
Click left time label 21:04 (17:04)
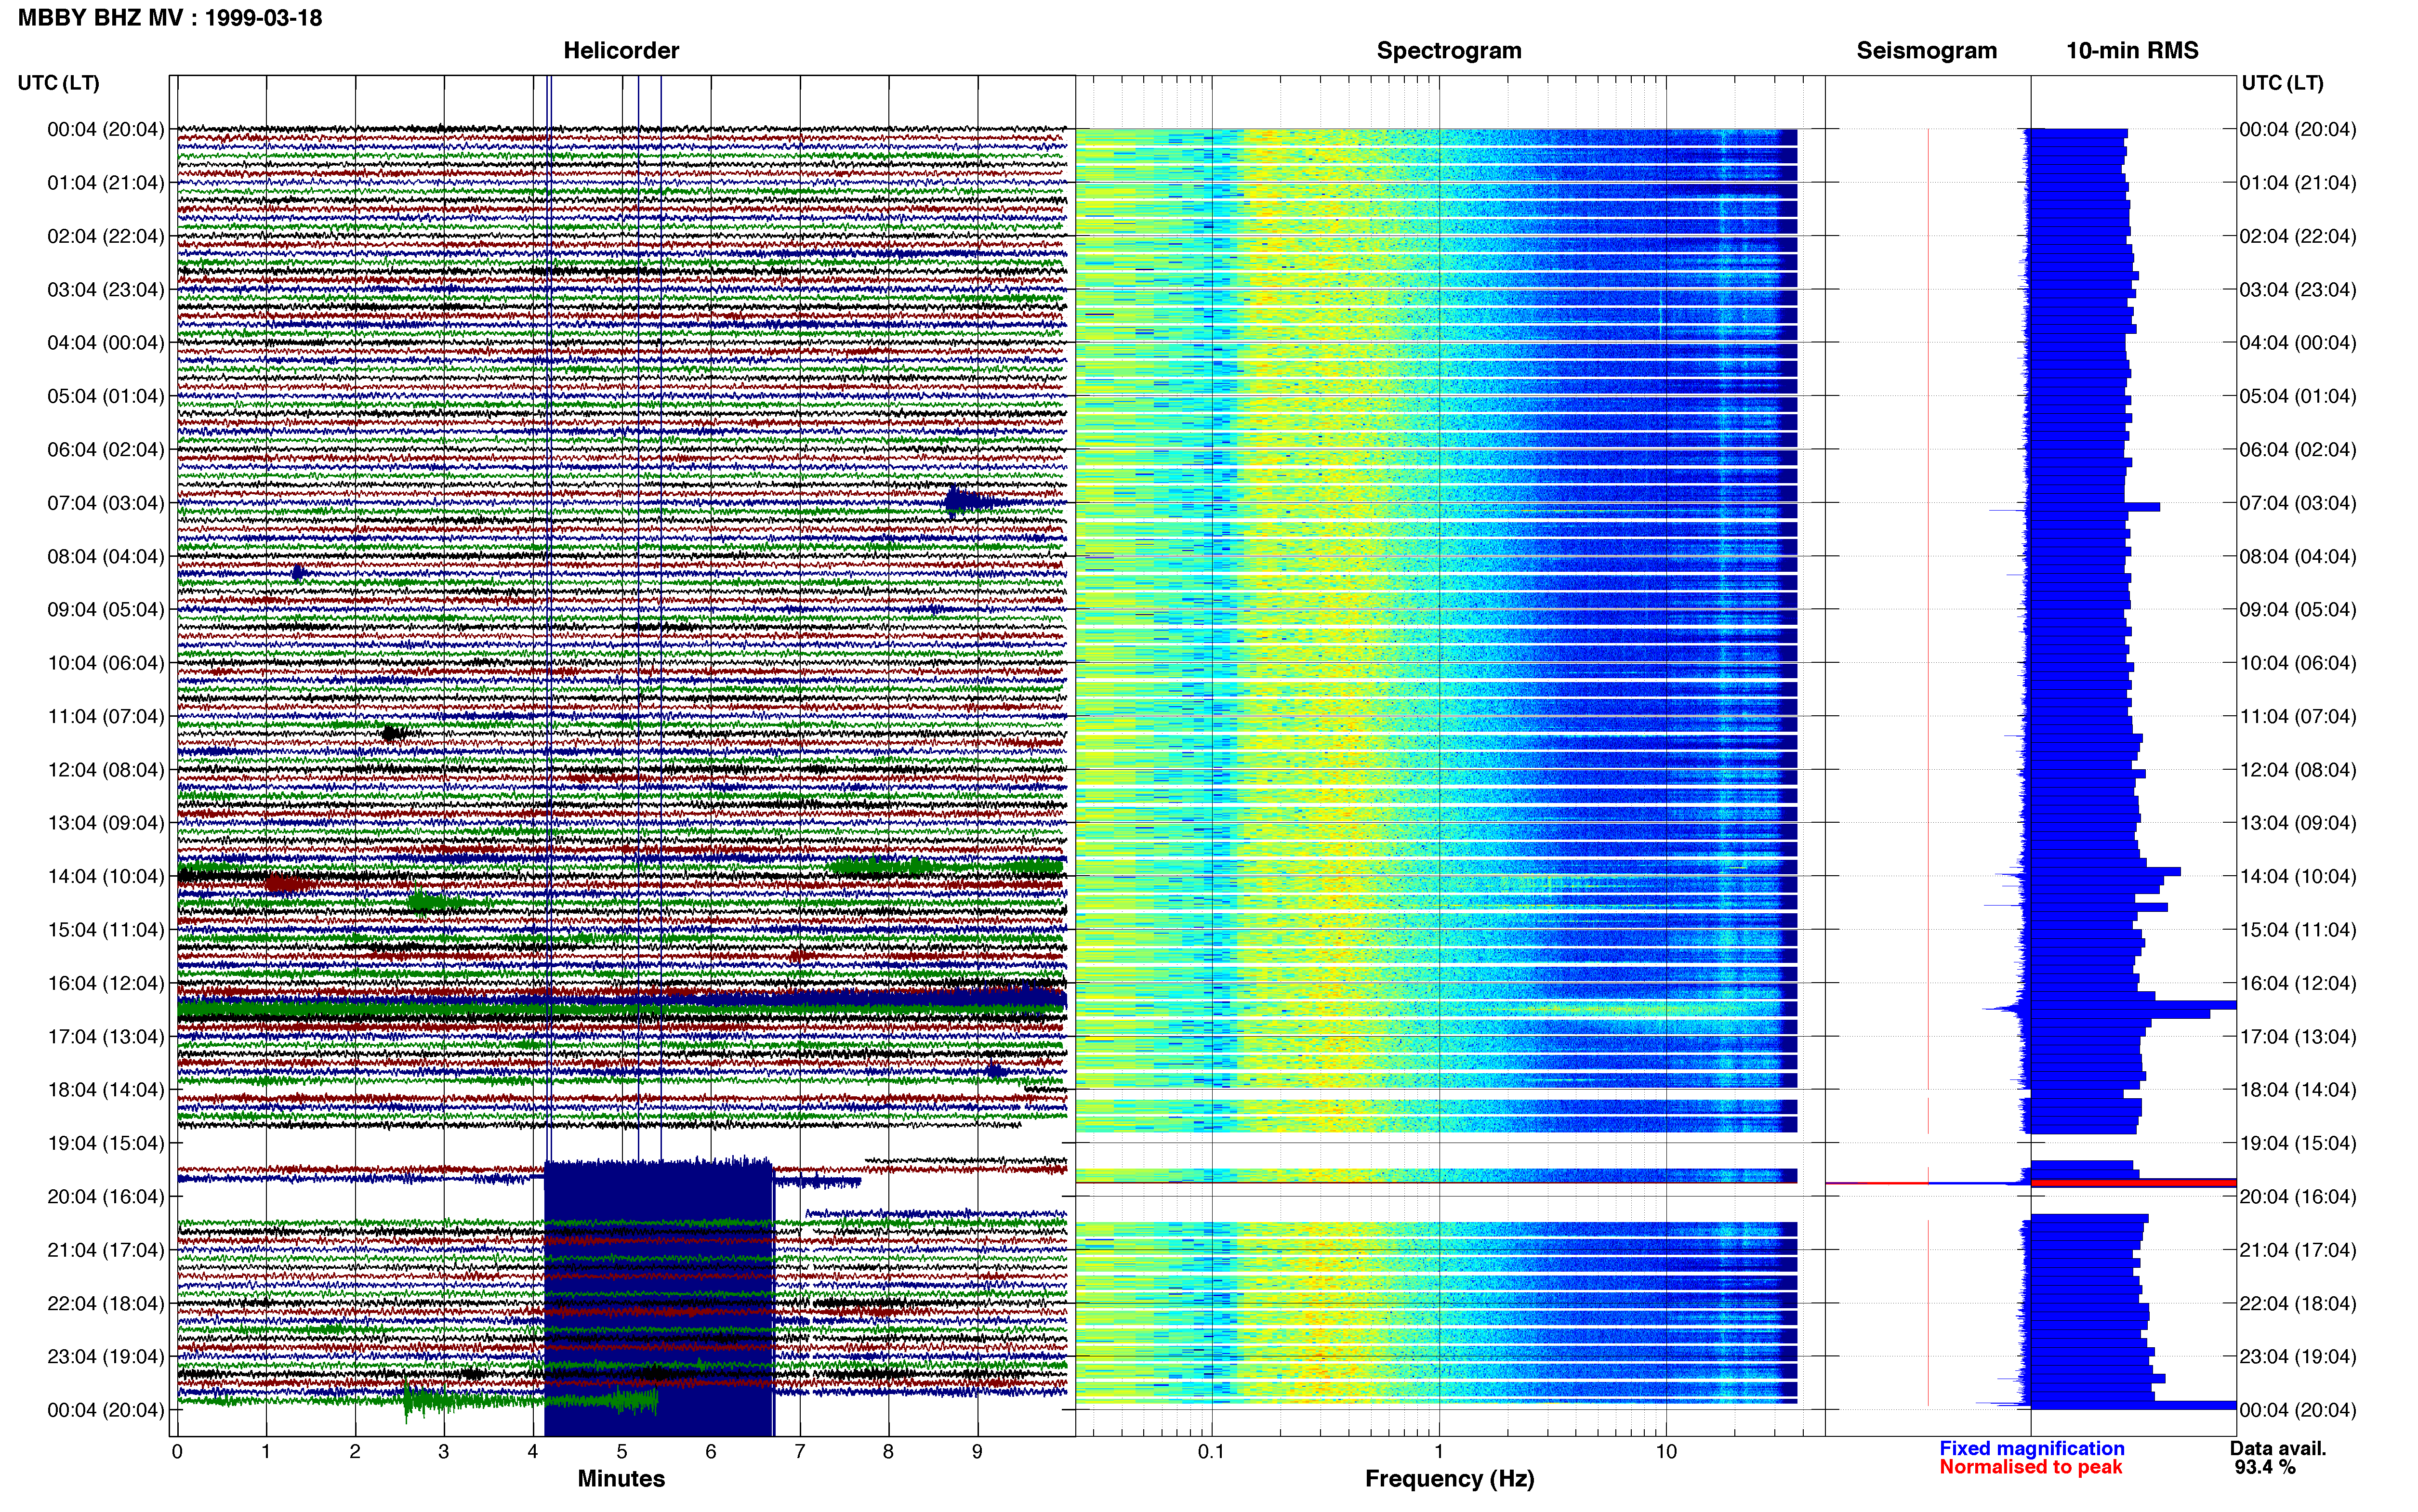[106, 1250]
